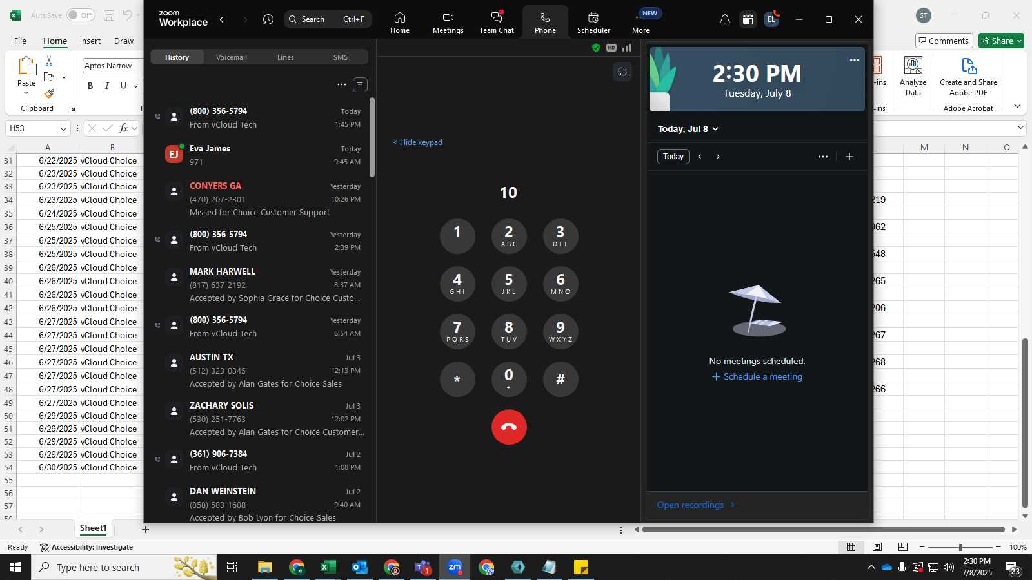The image size is (1032, 580).
Task: Click Zoom Search box
Action: 328,19
